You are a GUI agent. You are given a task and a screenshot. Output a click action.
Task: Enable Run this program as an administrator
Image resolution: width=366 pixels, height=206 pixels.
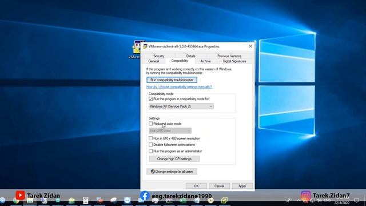coord(151,151)
